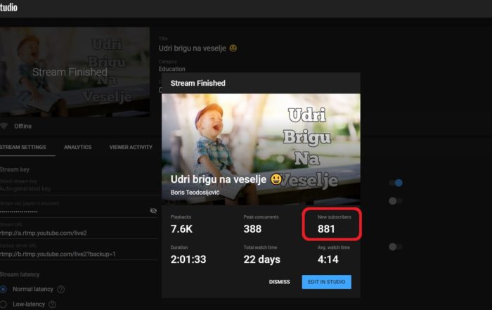Select the Normal latency radio button
This screenshot has height=310, width=492.
point(3,290)
